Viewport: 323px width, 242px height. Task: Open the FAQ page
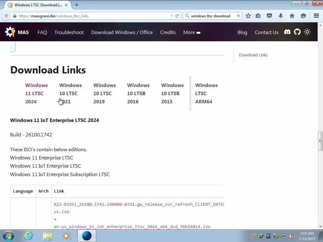click(x=42, y=32)
